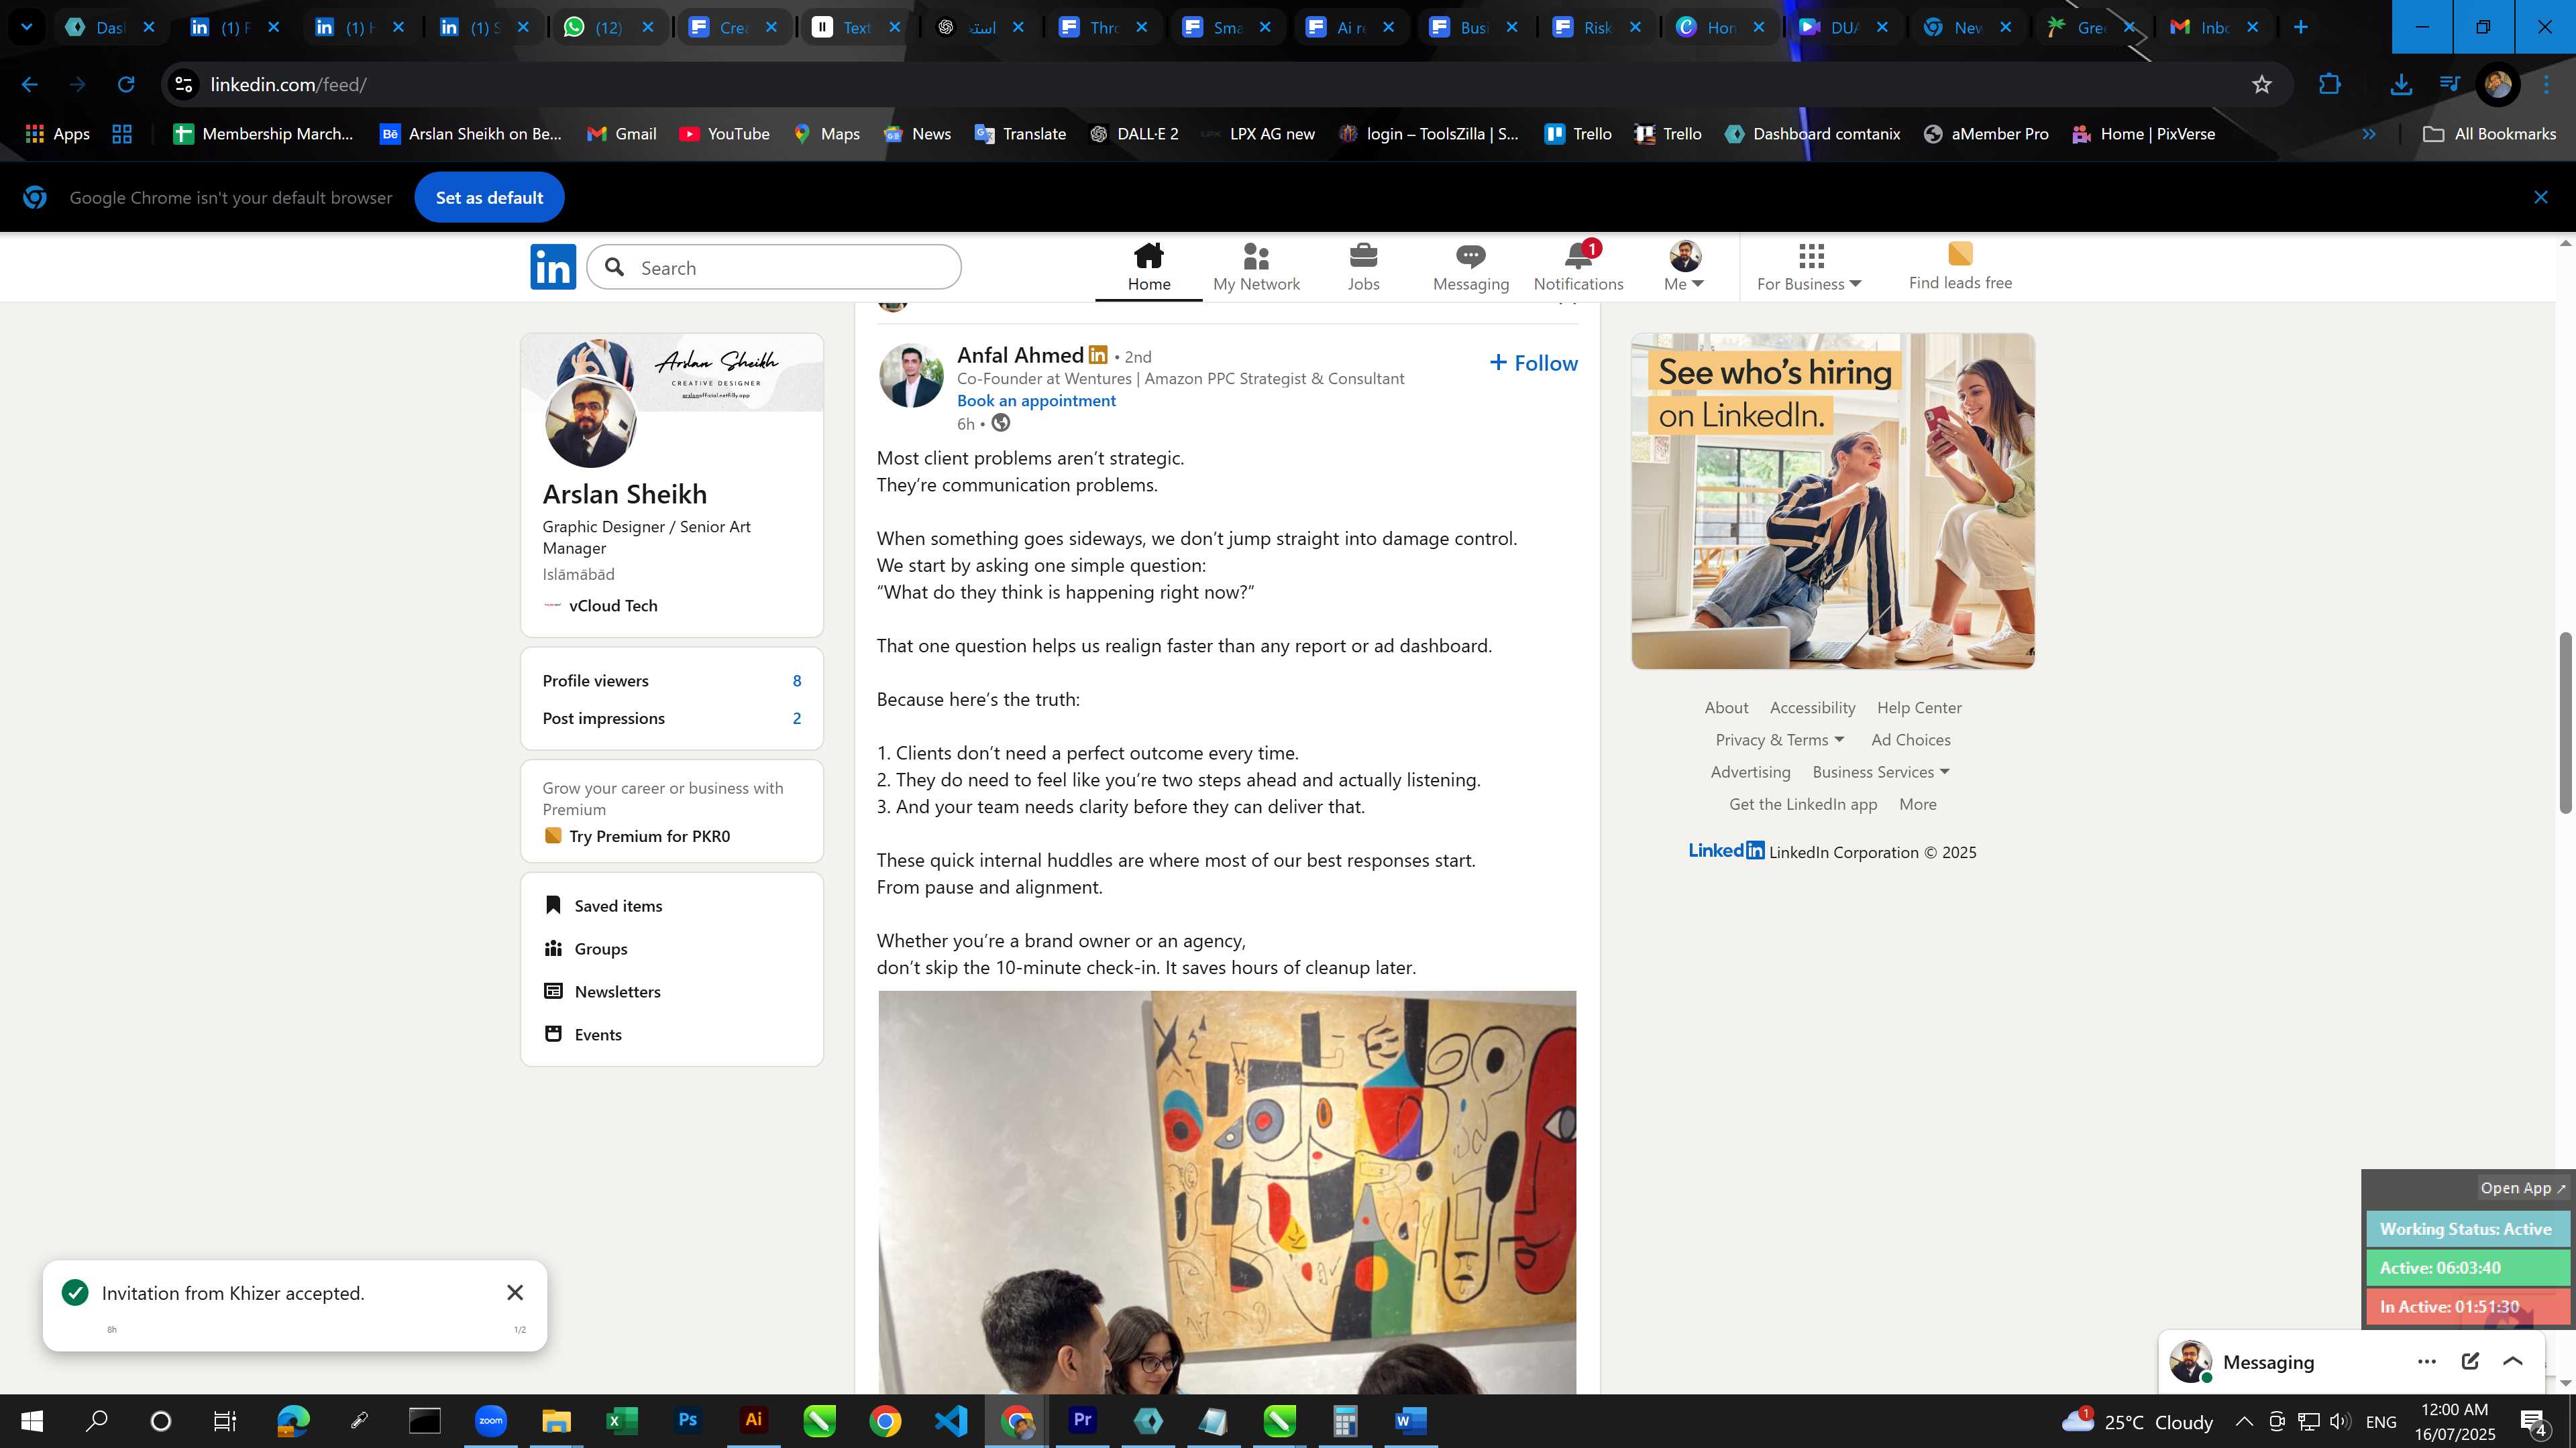Open Jobs briefcase icon

[1363, 267]
